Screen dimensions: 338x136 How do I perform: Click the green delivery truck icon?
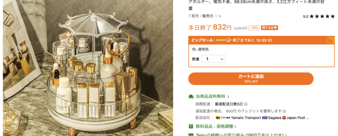pyautogui.click(x=191, y=97)
